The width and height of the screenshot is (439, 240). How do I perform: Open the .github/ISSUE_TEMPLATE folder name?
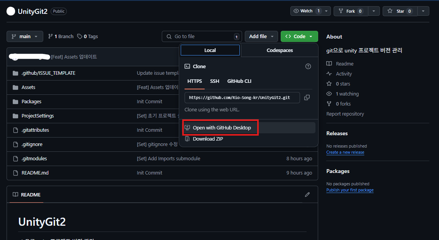tap(48, 73)
